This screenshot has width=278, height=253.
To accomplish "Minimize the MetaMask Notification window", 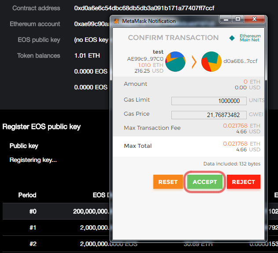I will (226, 19).
